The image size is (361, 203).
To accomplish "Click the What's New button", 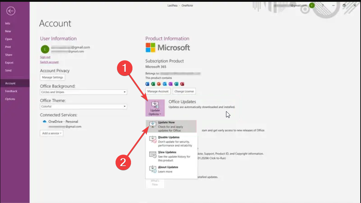I will (x=155, y=183).
